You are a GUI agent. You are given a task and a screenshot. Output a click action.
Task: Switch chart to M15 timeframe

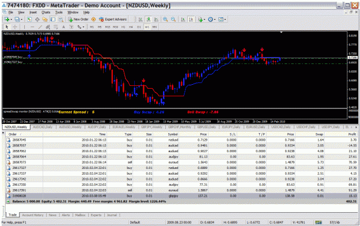coord(108,27)
